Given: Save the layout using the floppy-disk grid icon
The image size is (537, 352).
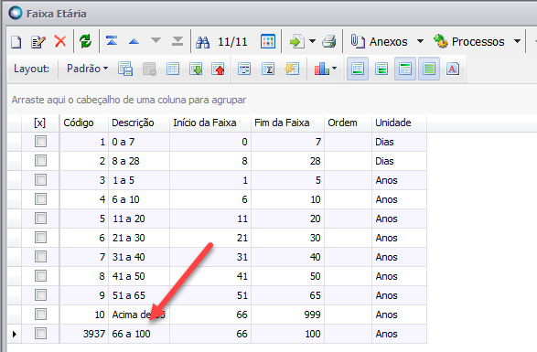Looking at the screenshot, I should [x=125, y=69].
